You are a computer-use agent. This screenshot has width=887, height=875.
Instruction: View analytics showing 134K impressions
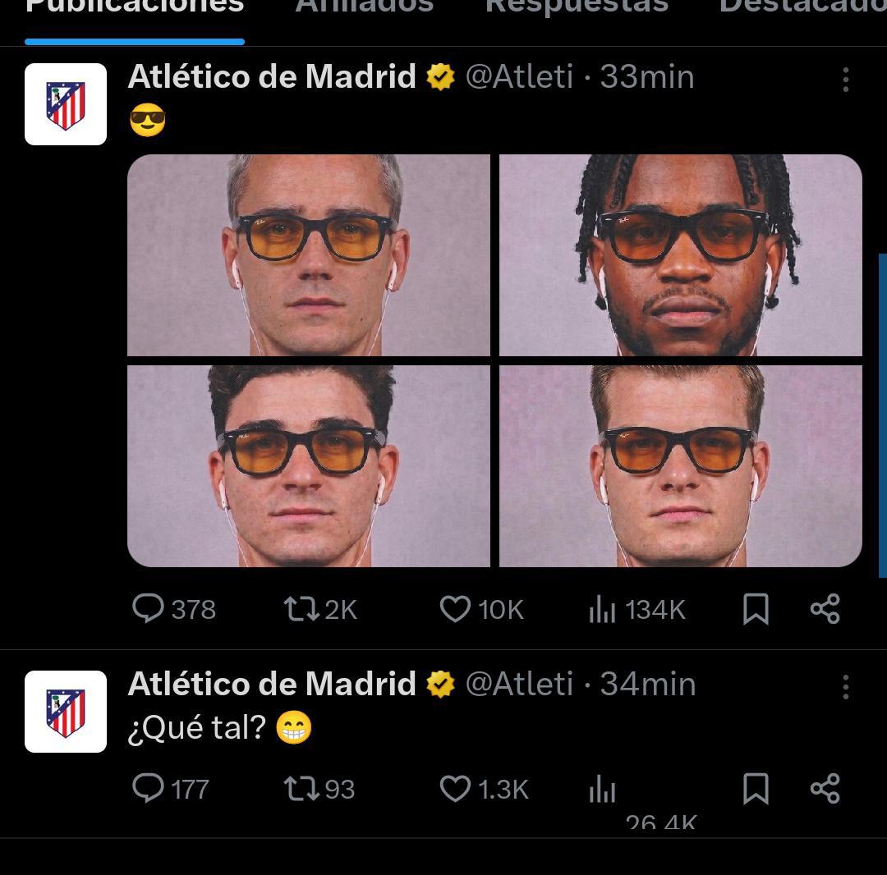click(604, 609)
